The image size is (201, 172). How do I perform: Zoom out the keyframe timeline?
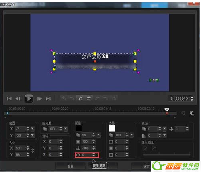click(x=183, y=113)
